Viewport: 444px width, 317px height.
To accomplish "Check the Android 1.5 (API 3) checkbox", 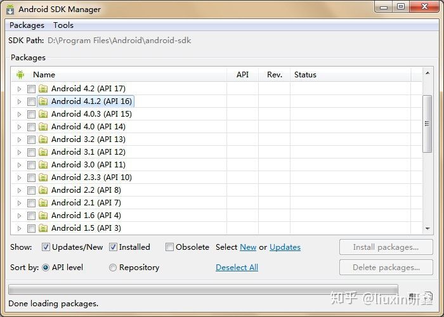I will click(x=31, y=228).
